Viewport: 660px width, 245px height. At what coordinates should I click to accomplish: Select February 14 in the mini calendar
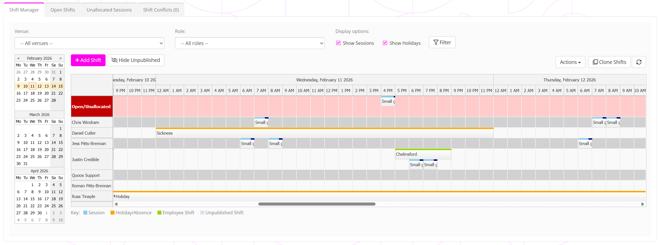[53, 86]
